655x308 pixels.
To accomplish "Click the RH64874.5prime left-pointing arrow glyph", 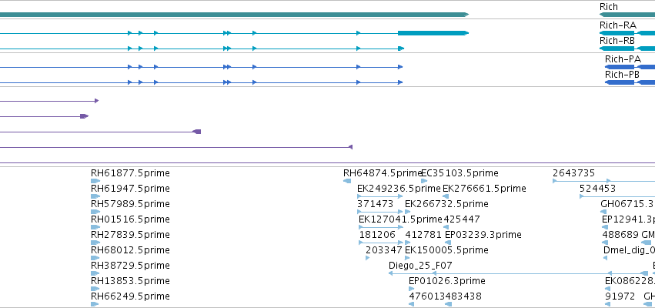I will [347, 181].
